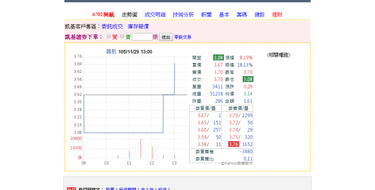
Task: Click the 漲幅 value 8.19%
Action: coord(246,58)
